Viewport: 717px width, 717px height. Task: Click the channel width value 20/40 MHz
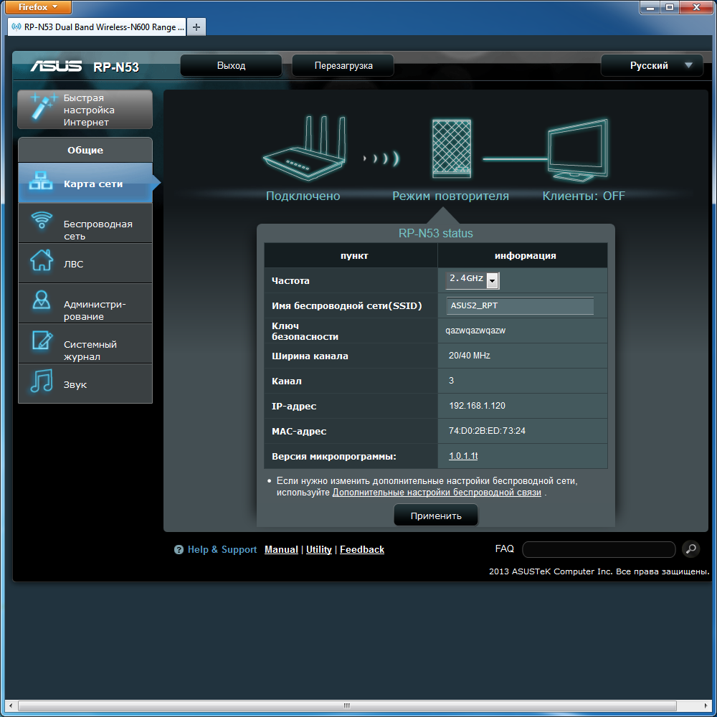[x=469, y=356]
